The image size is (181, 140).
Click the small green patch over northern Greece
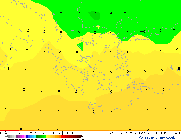tap(81, 46)
